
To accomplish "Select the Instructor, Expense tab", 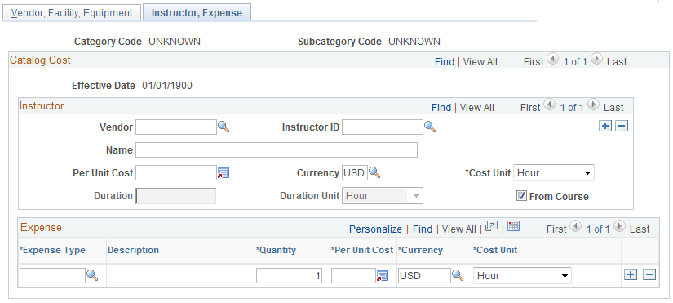I will [x=197, y=13].
